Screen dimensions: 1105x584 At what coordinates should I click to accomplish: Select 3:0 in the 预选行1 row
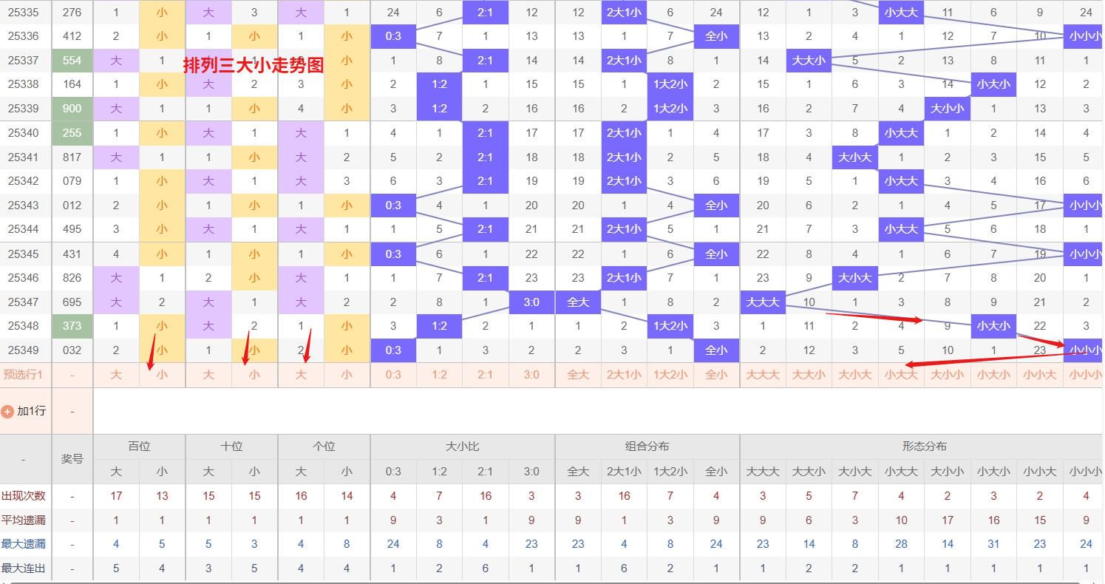(531, 375)
